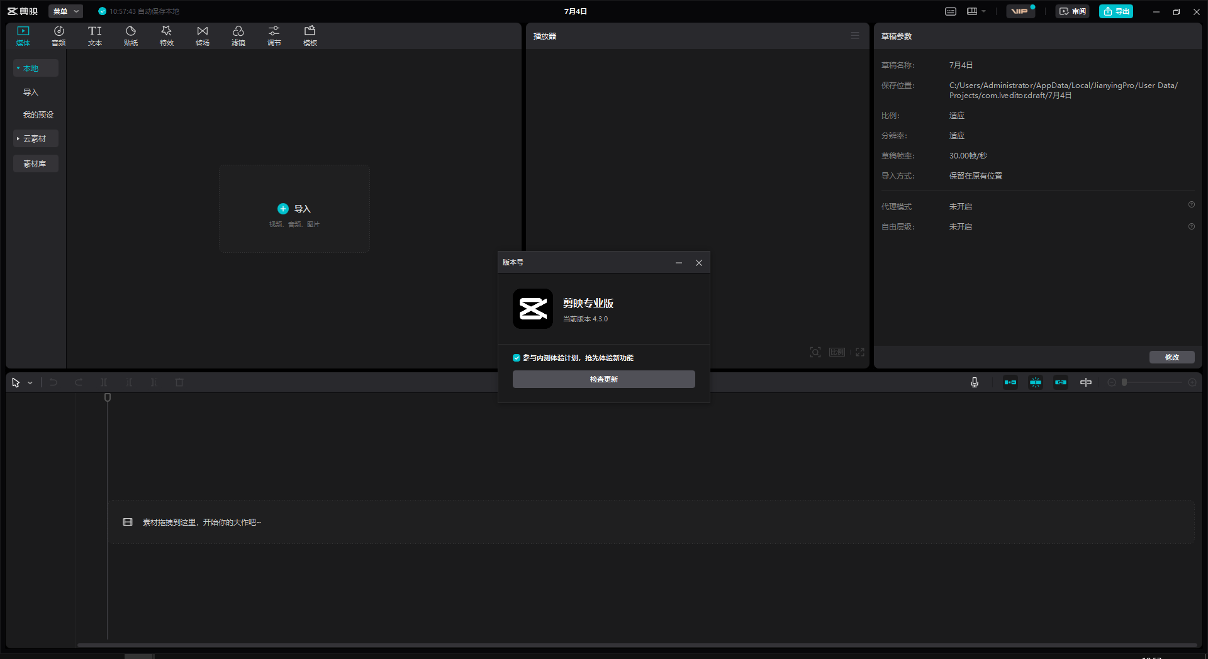Open the player panel hamburger menu
The width and height of the screenshot is (1208, 659).
(x=855, y=36)
